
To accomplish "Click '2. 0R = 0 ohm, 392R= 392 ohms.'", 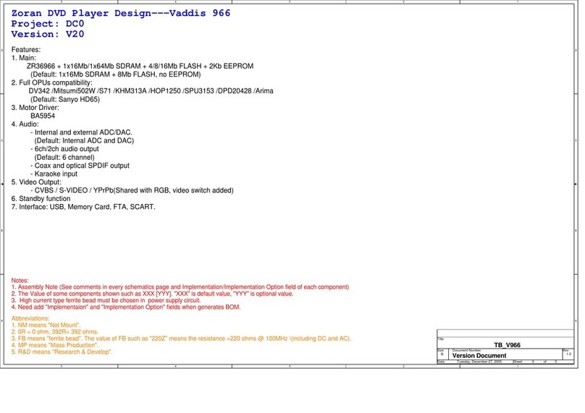I will (x=55, y=332).
